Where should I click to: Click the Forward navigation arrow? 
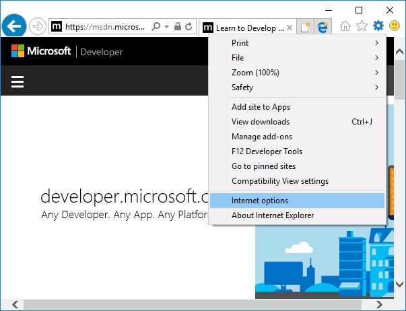coord(38,26)
